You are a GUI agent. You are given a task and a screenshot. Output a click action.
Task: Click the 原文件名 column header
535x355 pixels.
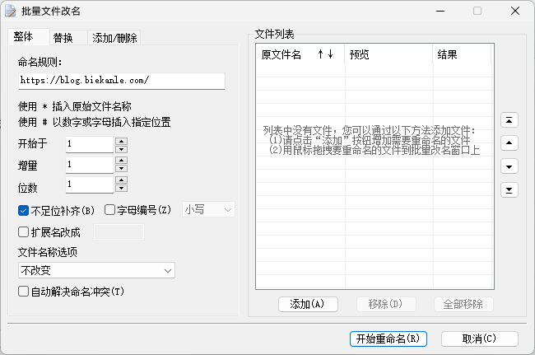[x=300, y=54]
